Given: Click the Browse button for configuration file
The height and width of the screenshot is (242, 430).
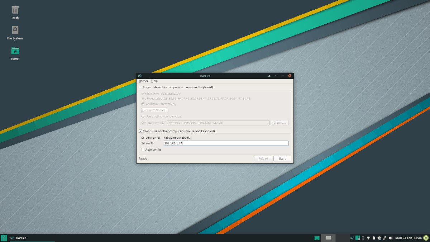Looking at the screenshot, I should click(280, 123).
